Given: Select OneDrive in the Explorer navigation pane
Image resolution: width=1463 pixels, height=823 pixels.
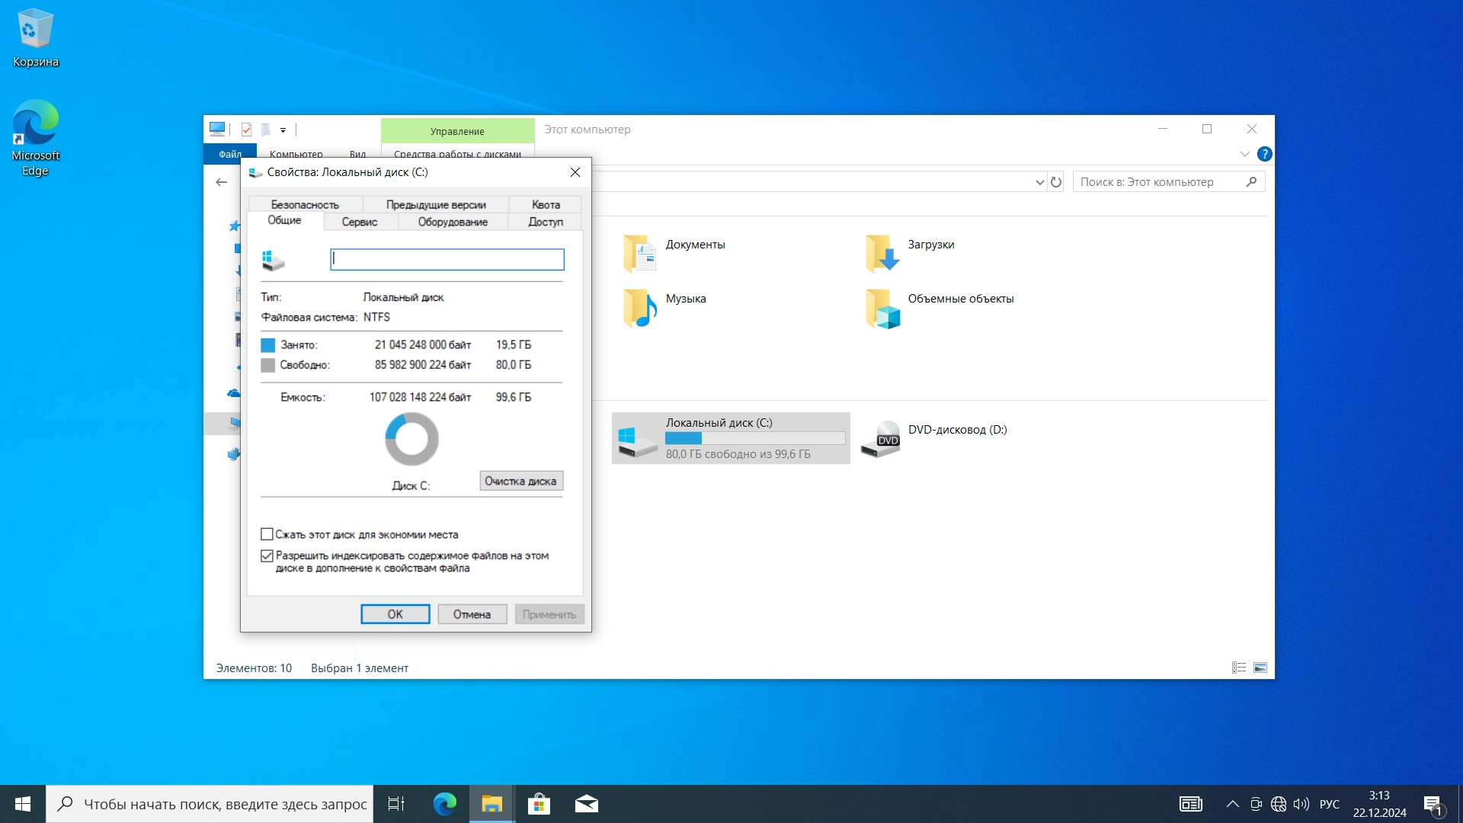Looking at the screenshot, I should [234, 393].
